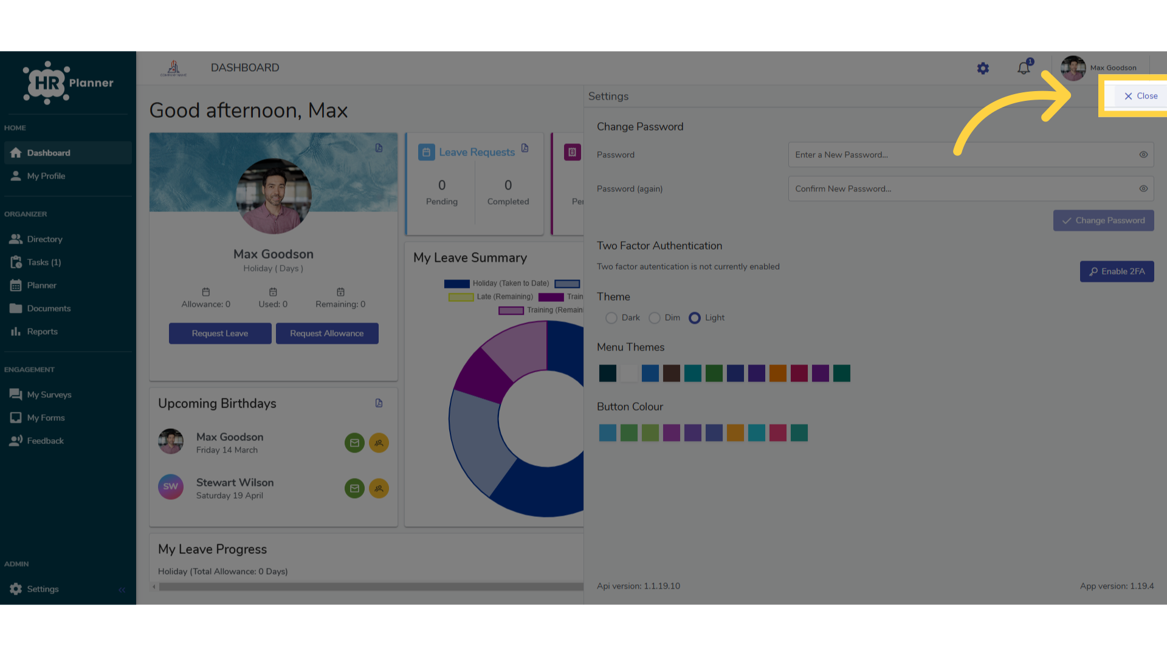Image resolution: width=1167 pixels, height=656 pixels.
Task: Click the Enable 2FA button
Action: click(1117, 272)
